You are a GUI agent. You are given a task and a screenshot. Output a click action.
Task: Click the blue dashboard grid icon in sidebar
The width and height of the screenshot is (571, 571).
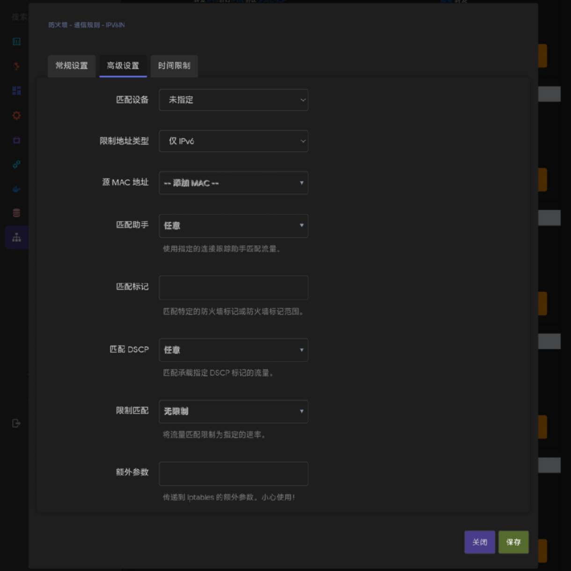coord(16,90)
